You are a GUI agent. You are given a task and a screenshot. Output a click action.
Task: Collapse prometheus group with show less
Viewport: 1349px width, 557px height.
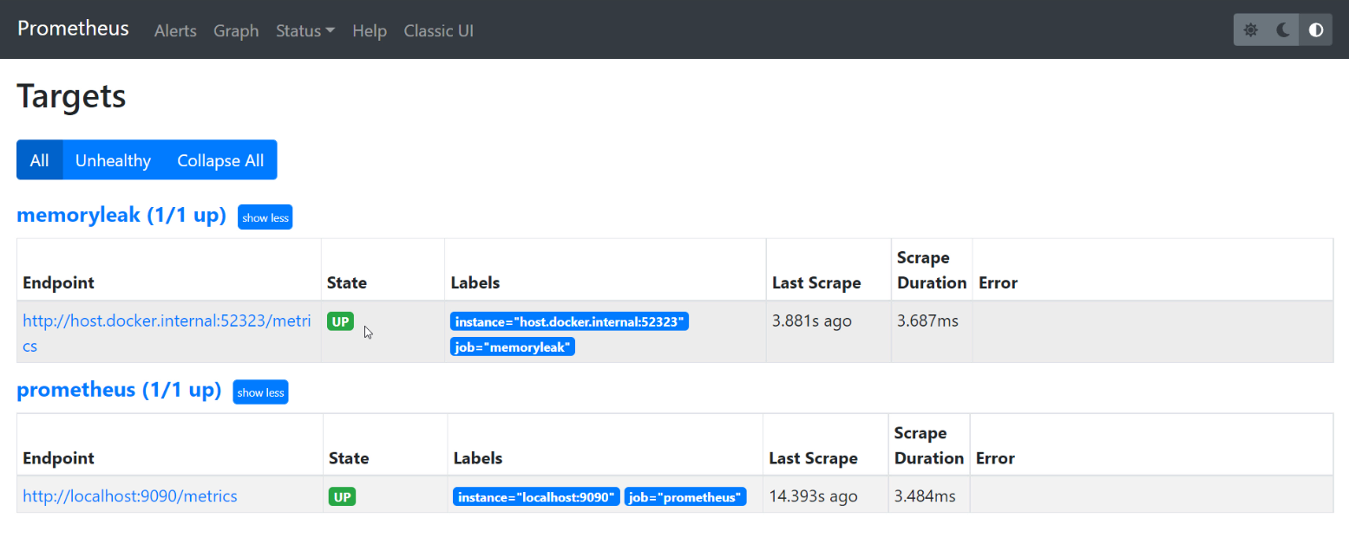(260, 392)
